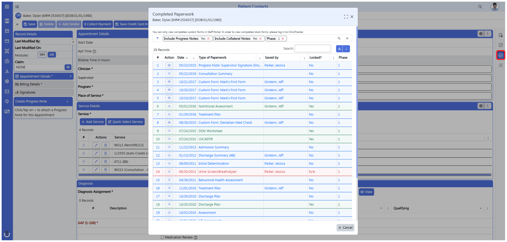The height and width of the screenshot is (242, 507).
Task: Open Treatment Plan dated 01/29/2016
Action: [x=209, y=114]
